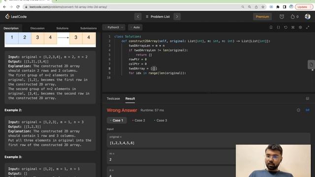Reload the LeetCode page
Image resolution: width=315 pixels, height=177 pixels.
point(18,7)
